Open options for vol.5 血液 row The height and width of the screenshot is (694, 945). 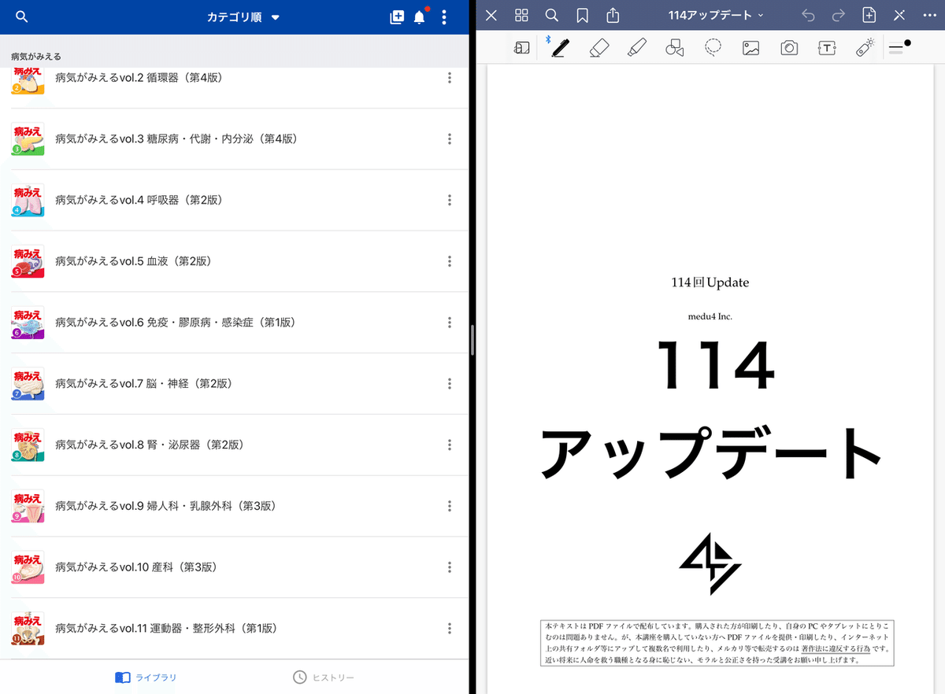(x=450, y=261)
